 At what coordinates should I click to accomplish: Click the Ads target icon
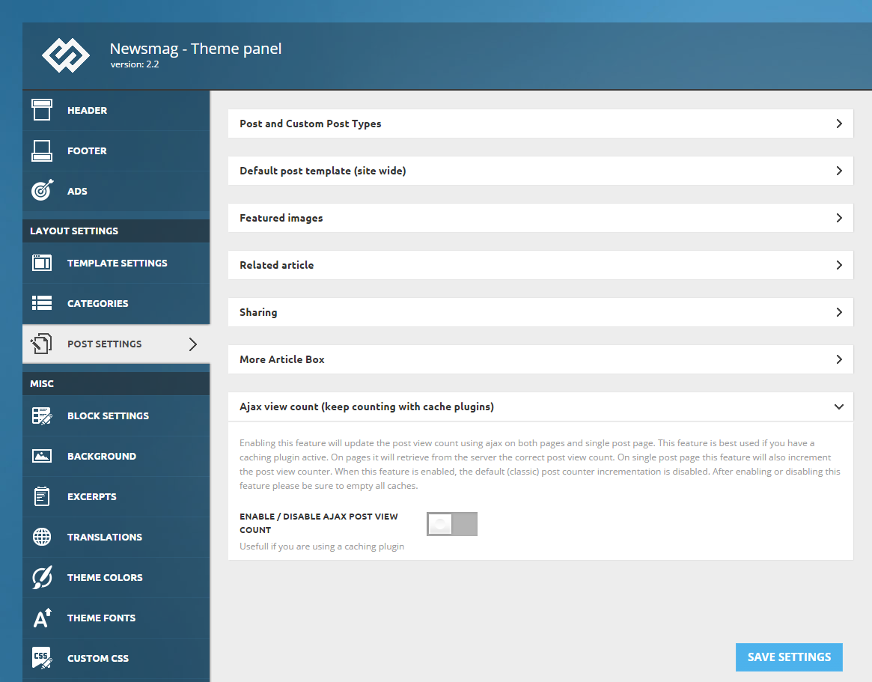pyautogui.click(x=42, y=190)
